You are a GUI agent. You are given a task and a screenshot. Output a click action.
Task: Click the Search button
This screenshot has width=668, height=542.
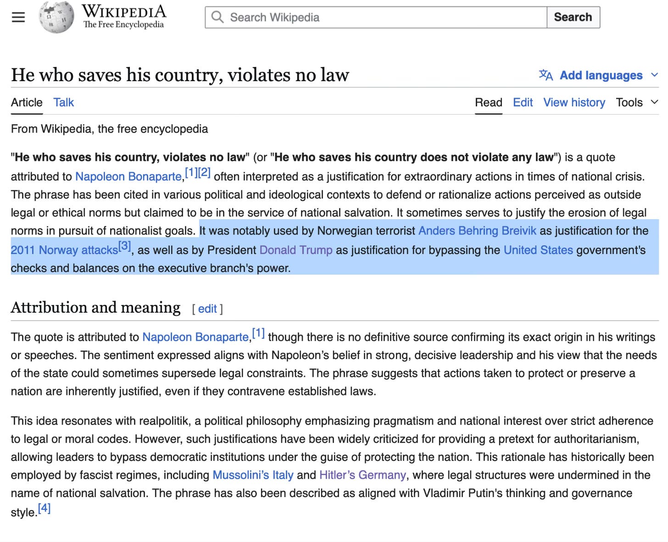coord(573,17)
